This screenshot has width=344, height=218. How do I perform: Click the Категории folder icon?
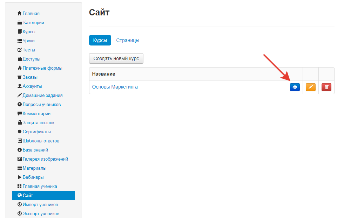[x=20, y=22]
